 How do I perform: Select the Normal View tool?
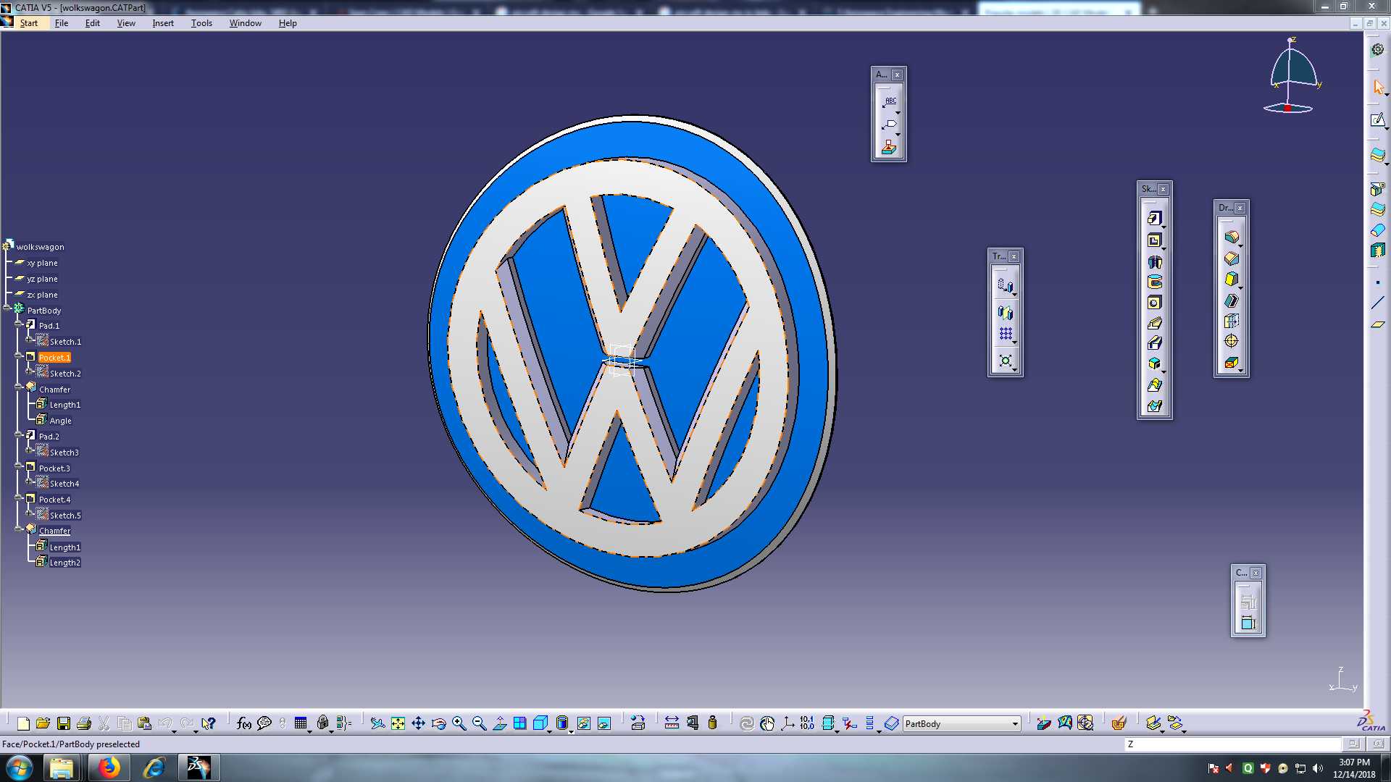pos(499,723)
